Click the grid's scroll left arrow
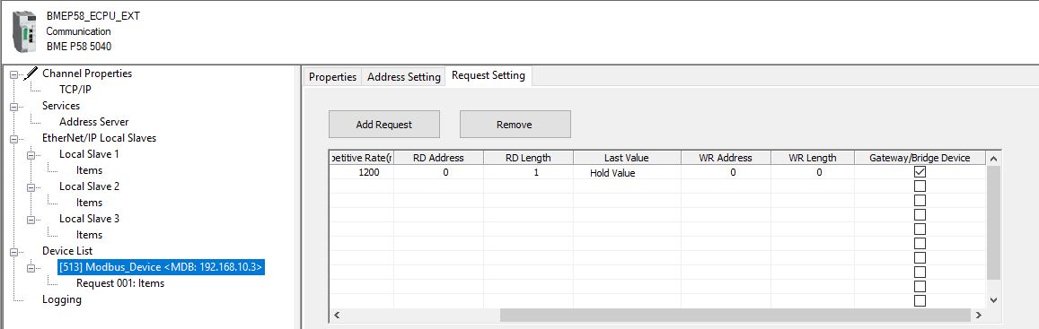Viewport: 1039px width, 329px height. tap(336, 315)
